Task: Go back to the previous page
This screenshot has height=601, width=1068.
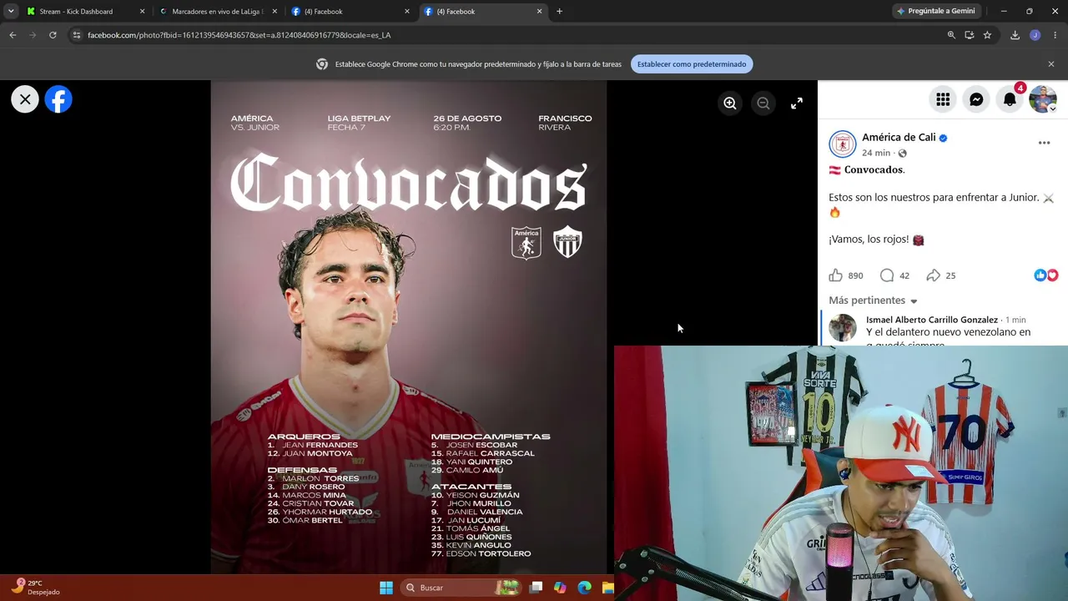Action: tap(13, 35)
